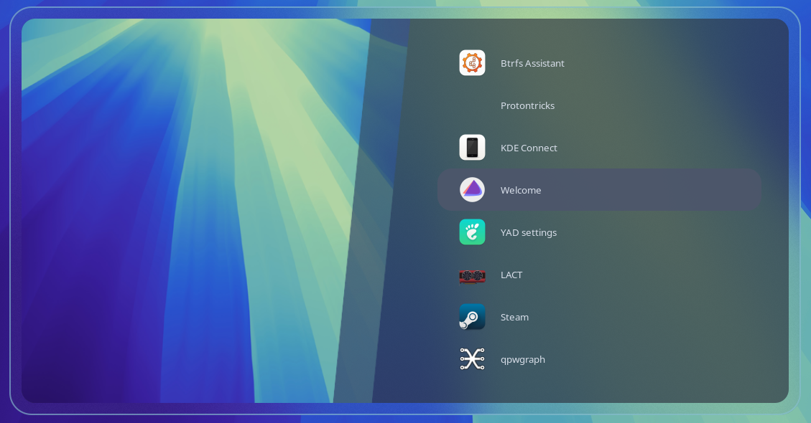Image resolution: width=811 pixels, height=423 pixels.
Task: Select the Btrfs Assistant text label
Action: click(x=532, y=63)
